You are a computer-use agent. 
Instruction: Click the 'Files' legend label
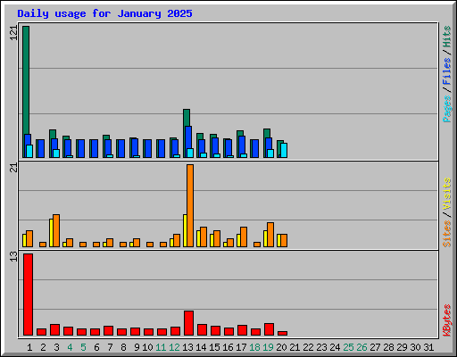point(446,71)
